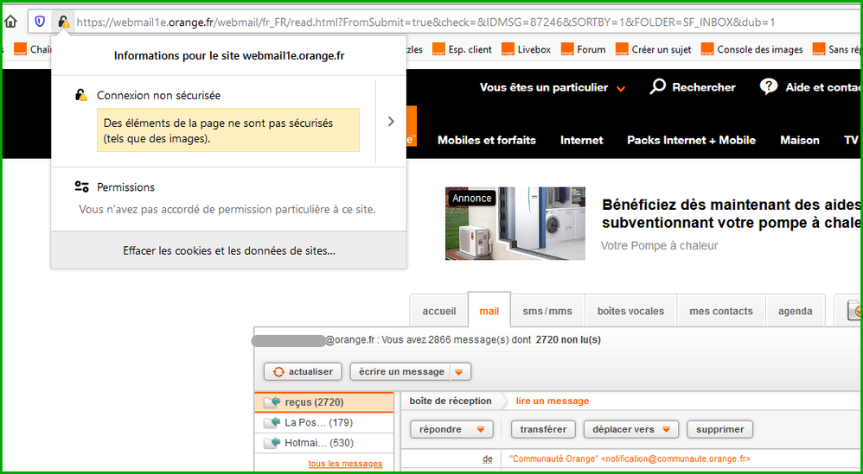Open the Console des images bookmark
Screen dimensions: 863x474
[x=751, y=49]
